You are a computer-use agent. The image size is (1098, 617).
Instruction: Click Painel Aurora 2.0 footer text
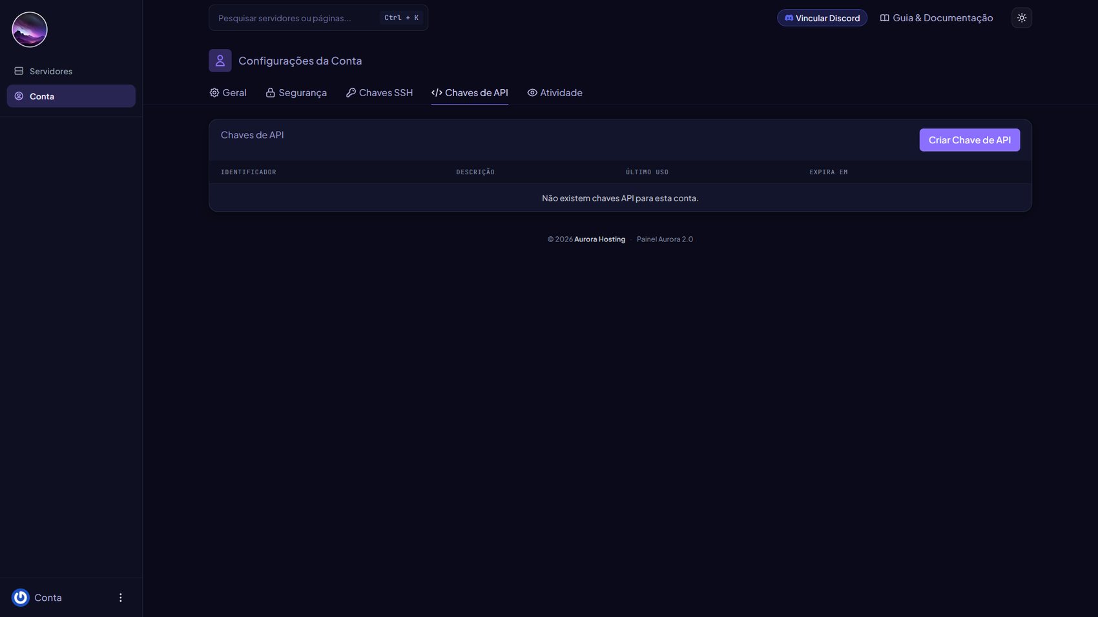point(665,239)
